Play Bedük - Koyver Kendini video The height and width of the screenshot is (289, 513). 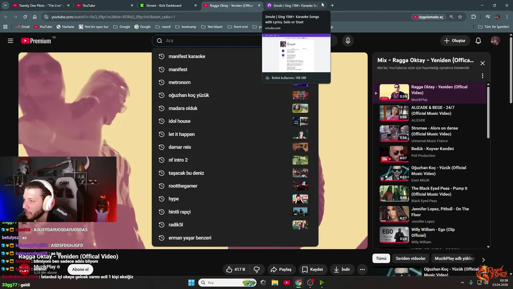(429, 155)
